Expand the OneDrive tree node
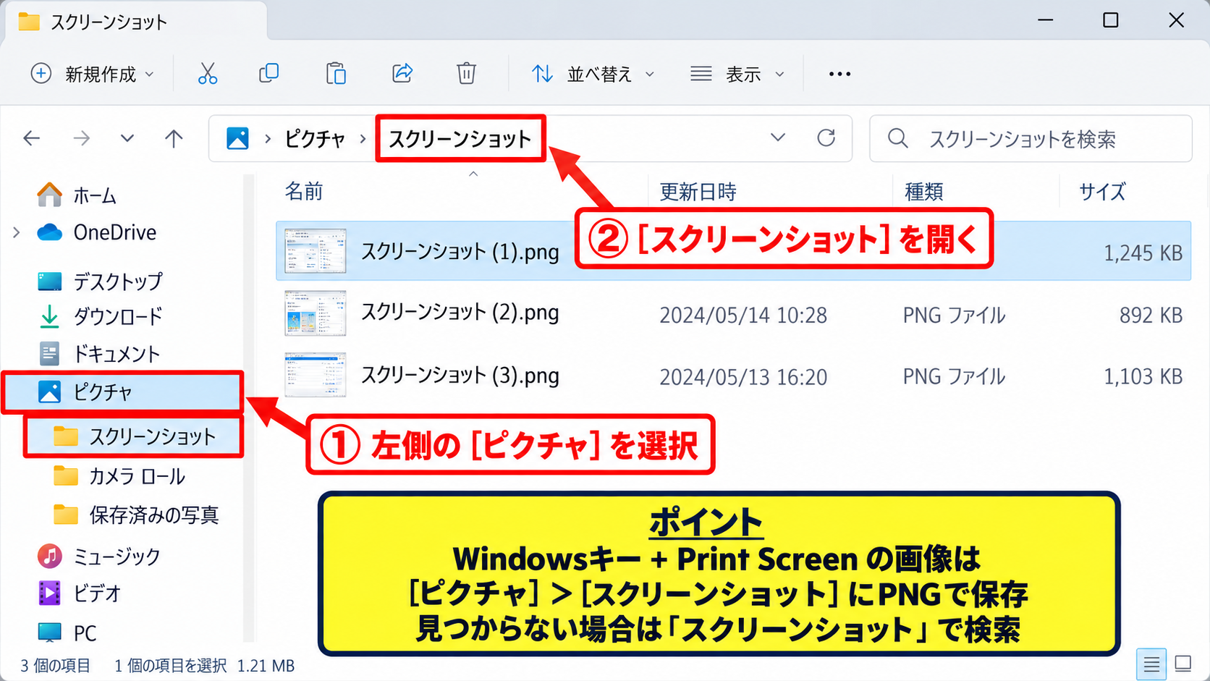Screen dimensions: 1210x681 [17, 232]
